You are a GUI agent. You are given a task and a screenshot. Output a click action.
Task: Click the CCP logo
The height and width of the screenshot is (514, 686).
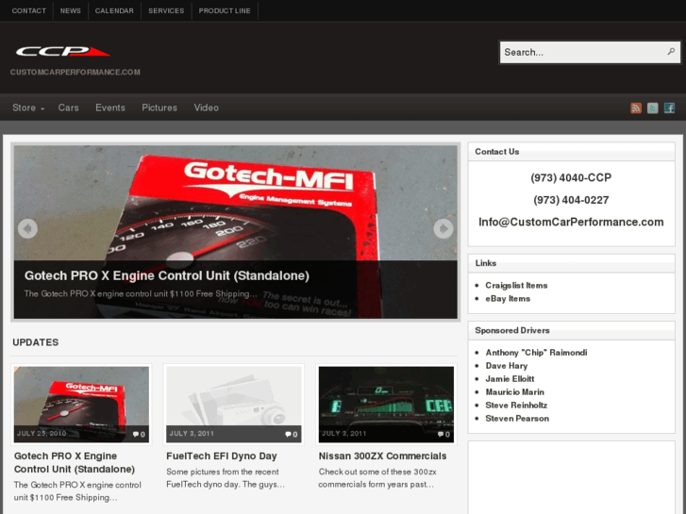point(62,52)
